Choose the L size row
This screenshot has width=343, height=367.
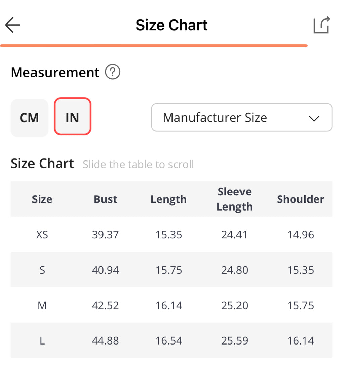pos(42,341)
